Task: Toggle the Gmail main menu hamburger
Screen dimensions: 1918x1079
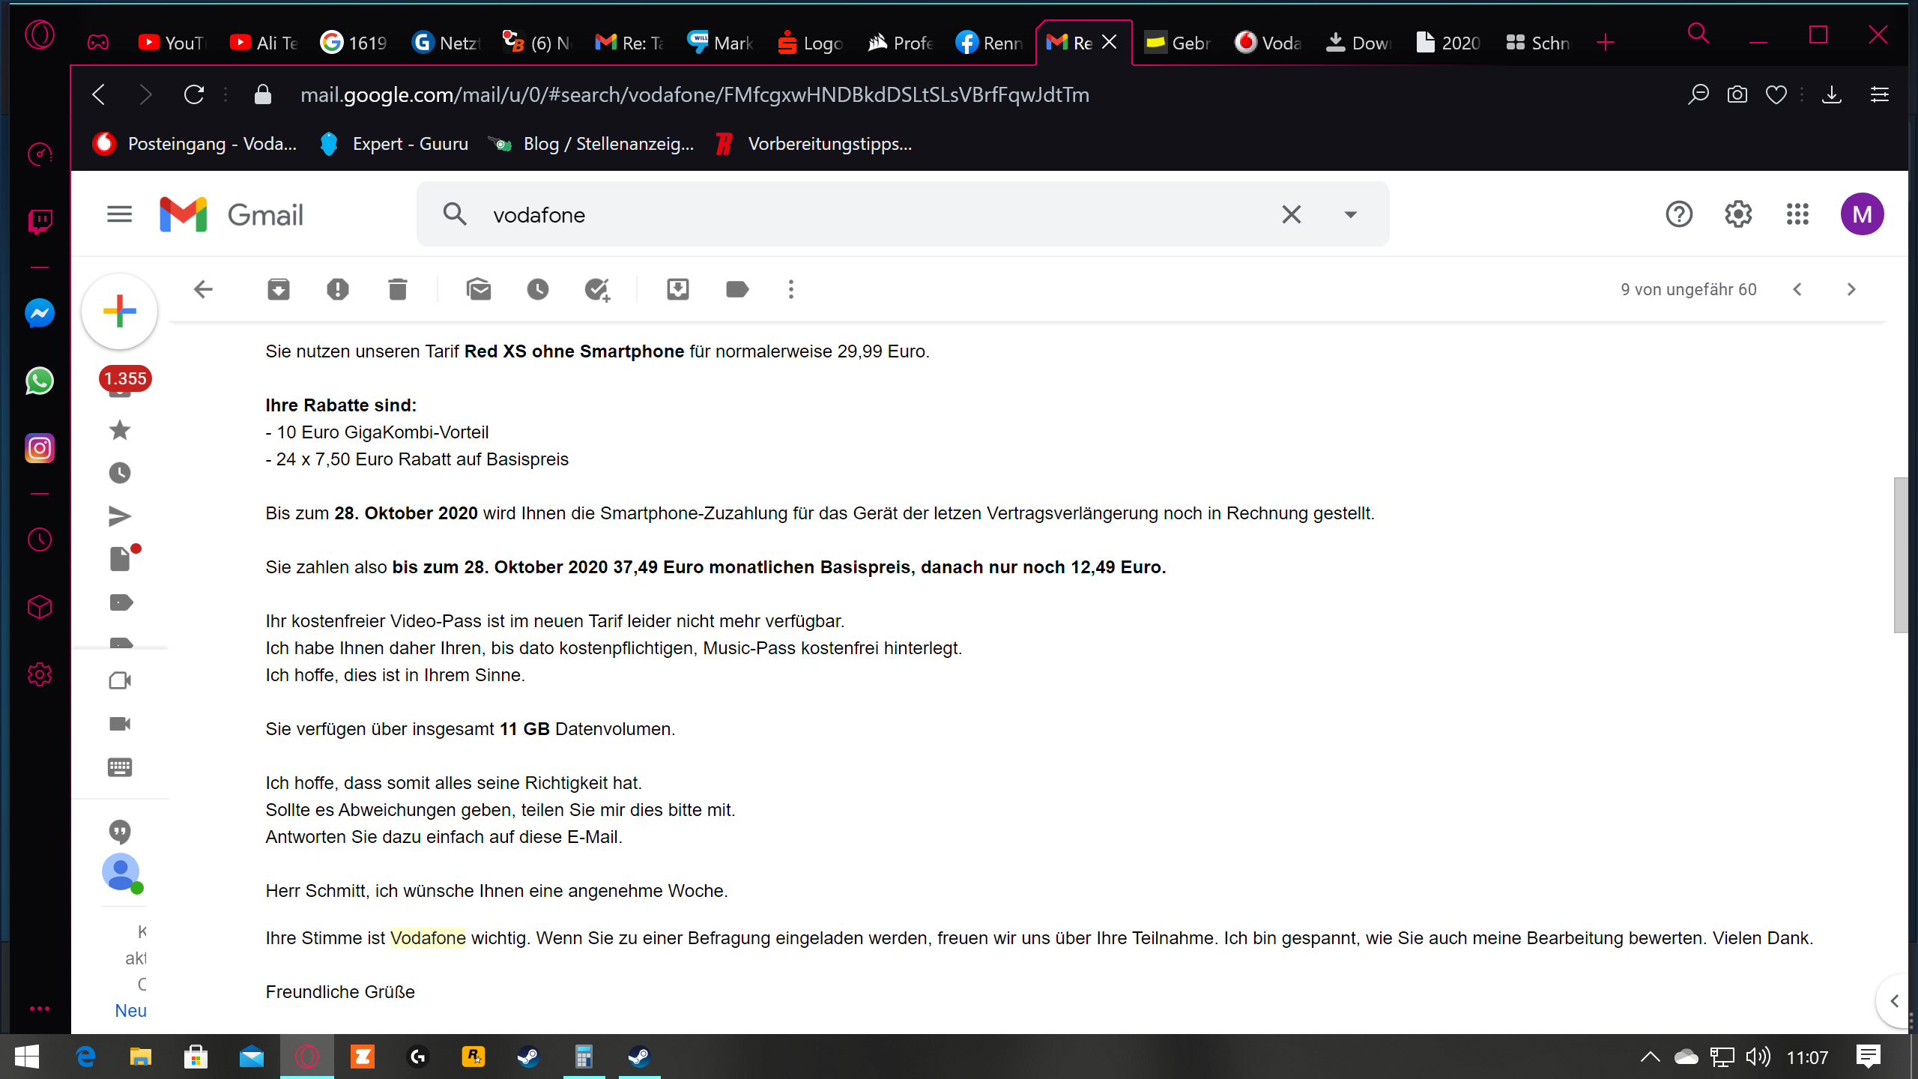Action: 119,214
